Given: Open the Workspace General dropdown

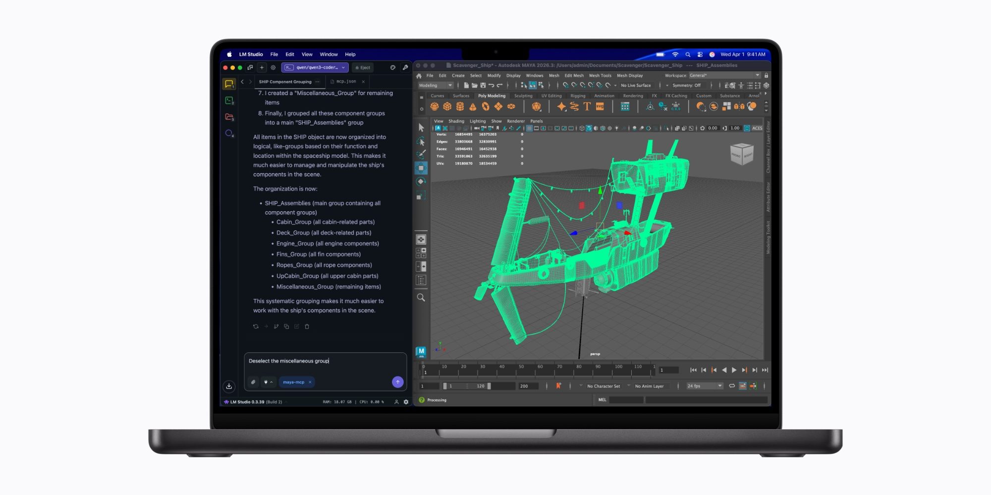Looking at the screenshot, I should [x=724, y=75].
